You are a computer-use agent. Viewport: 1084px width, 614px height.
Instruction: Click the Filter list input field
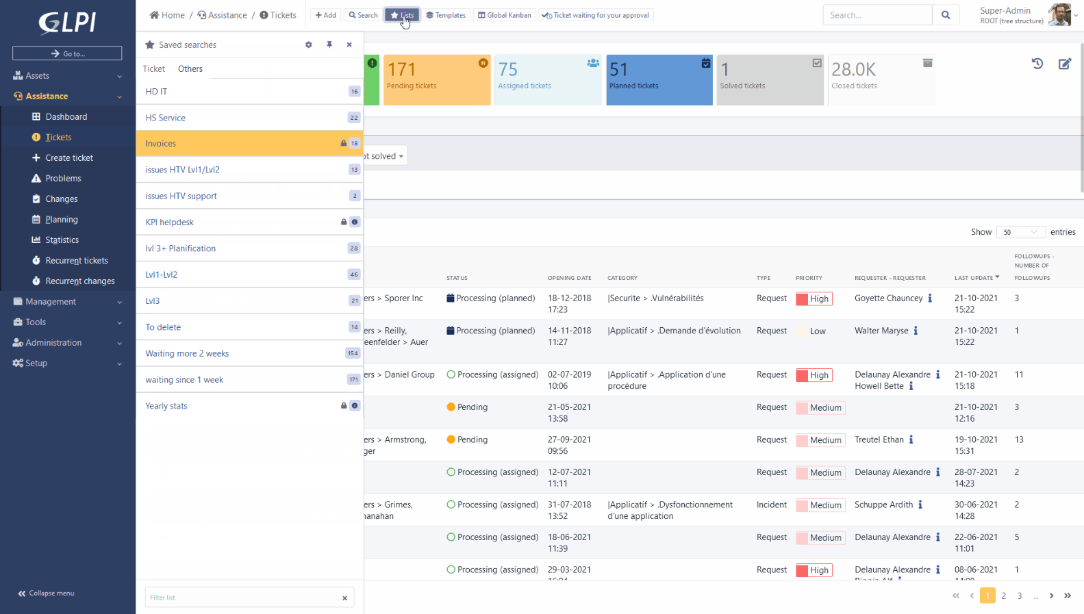tap(243, 598)
